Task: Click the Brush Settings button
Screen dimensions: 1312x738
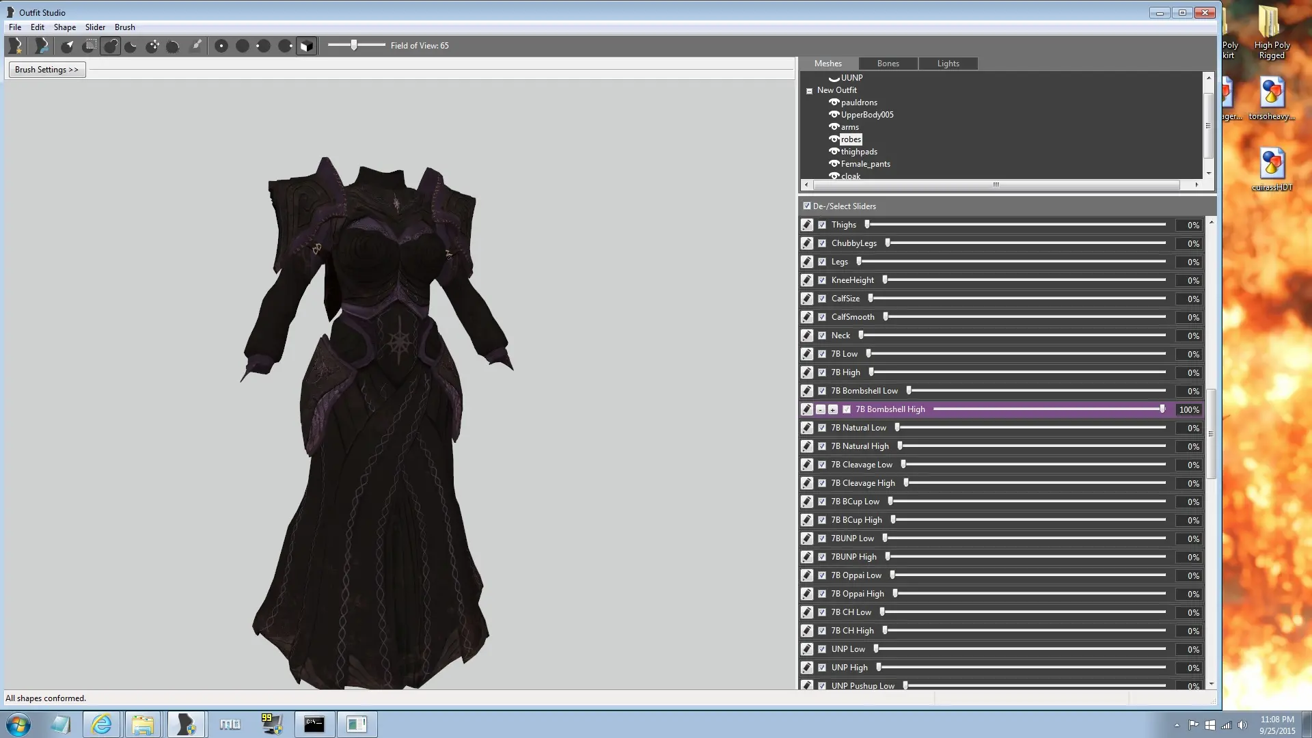Action: tap(46, 70)
